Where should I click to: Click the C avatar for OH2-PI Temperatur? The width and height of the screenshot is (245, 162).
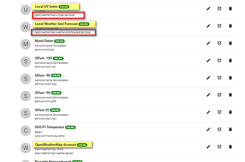pos(26,131)
